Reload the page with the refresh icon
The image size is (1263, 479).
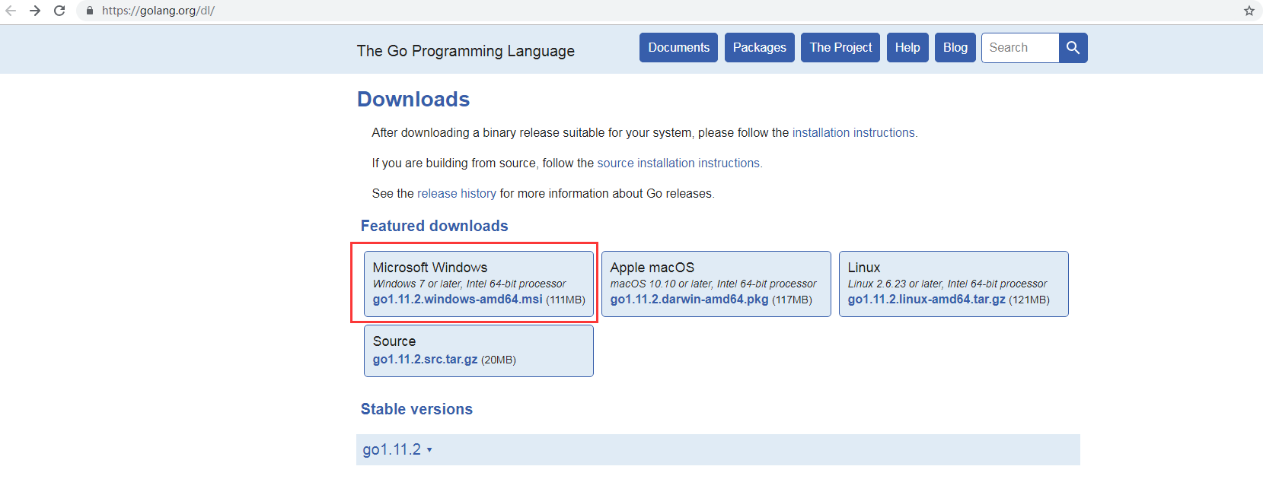59,11
